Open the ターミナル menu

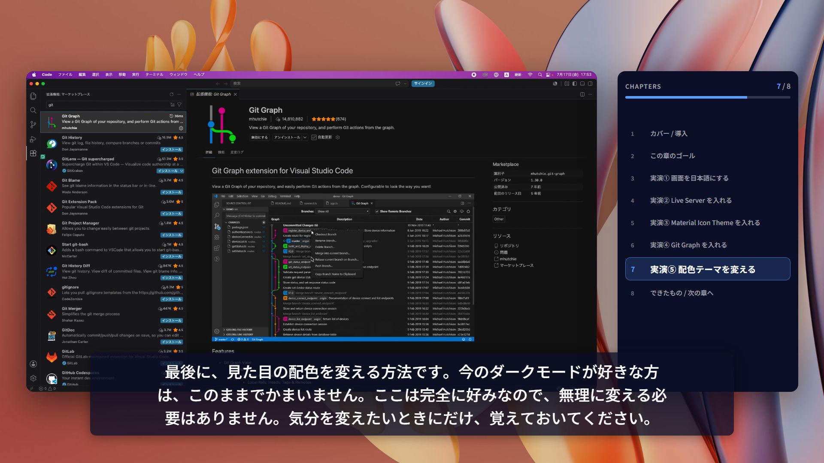(154, 75)
